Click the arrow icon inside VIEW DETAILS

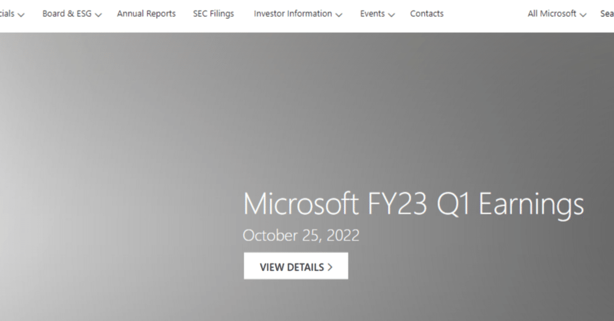click(330, 266)
